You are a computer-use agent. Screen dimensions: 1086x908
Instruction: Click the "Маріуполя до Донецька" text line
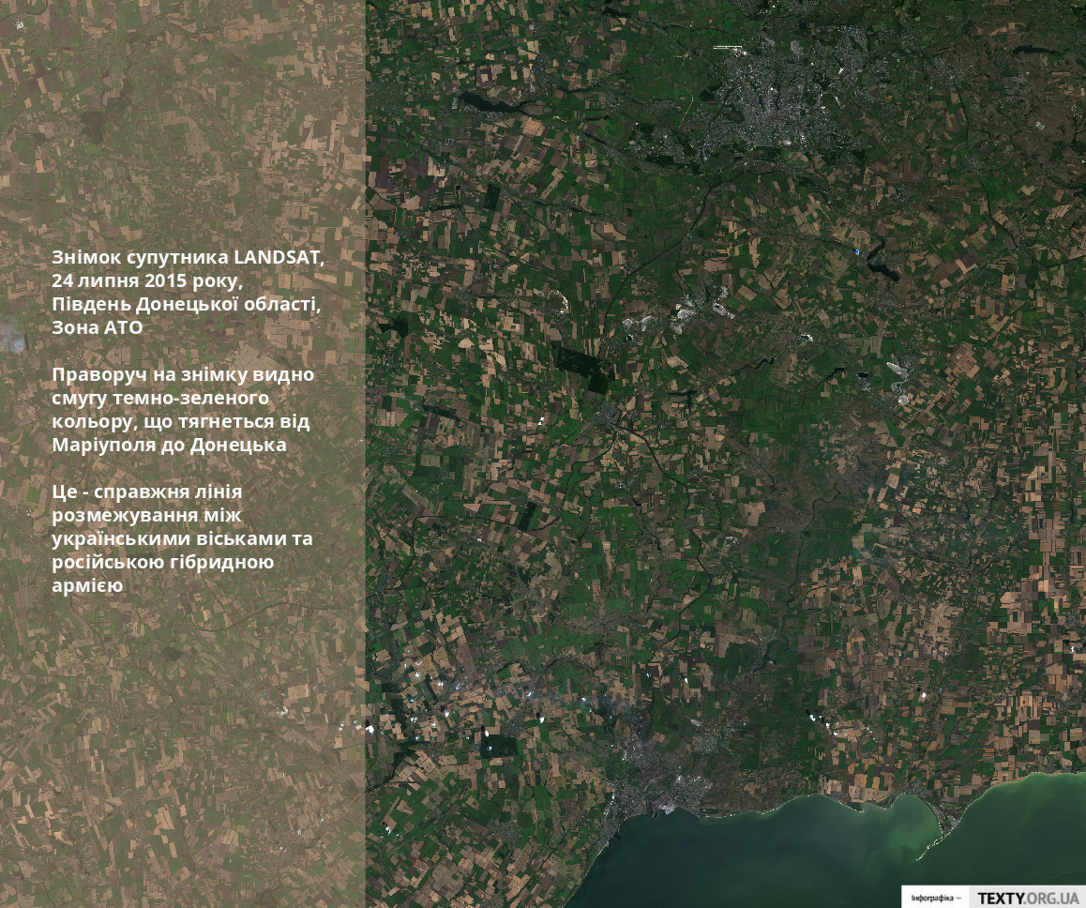tap(169, 445)
